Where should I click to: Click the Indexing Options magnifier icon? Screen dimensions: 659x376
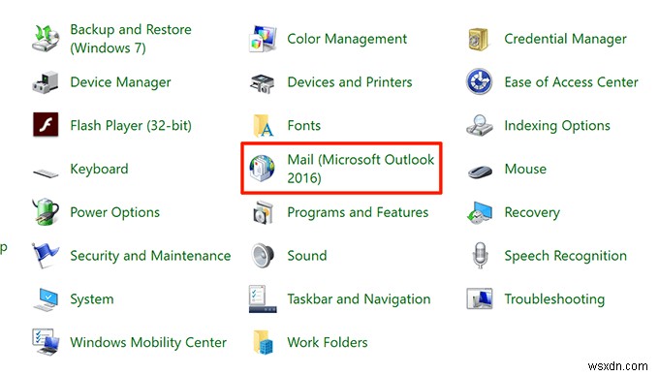(x=480, y=125)
